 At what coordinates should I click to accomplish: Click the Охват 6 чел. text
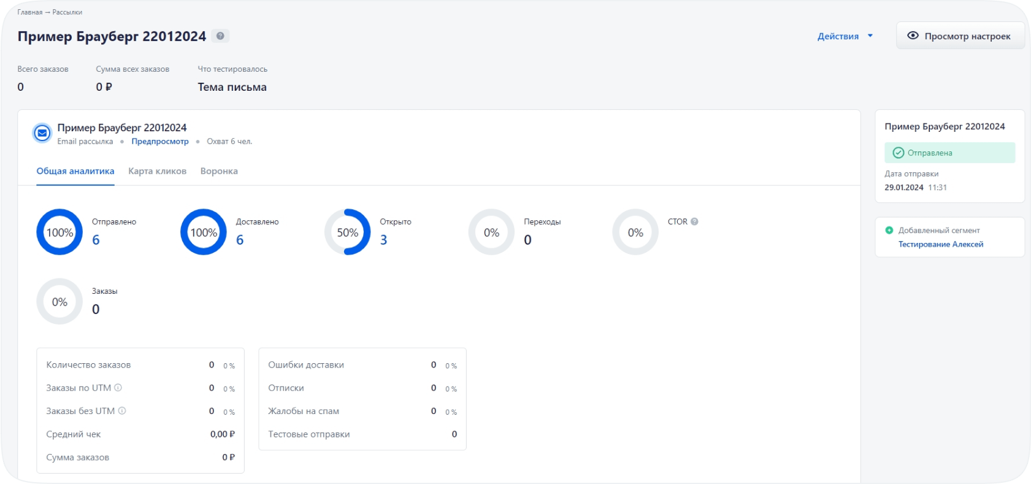point(229,141)
